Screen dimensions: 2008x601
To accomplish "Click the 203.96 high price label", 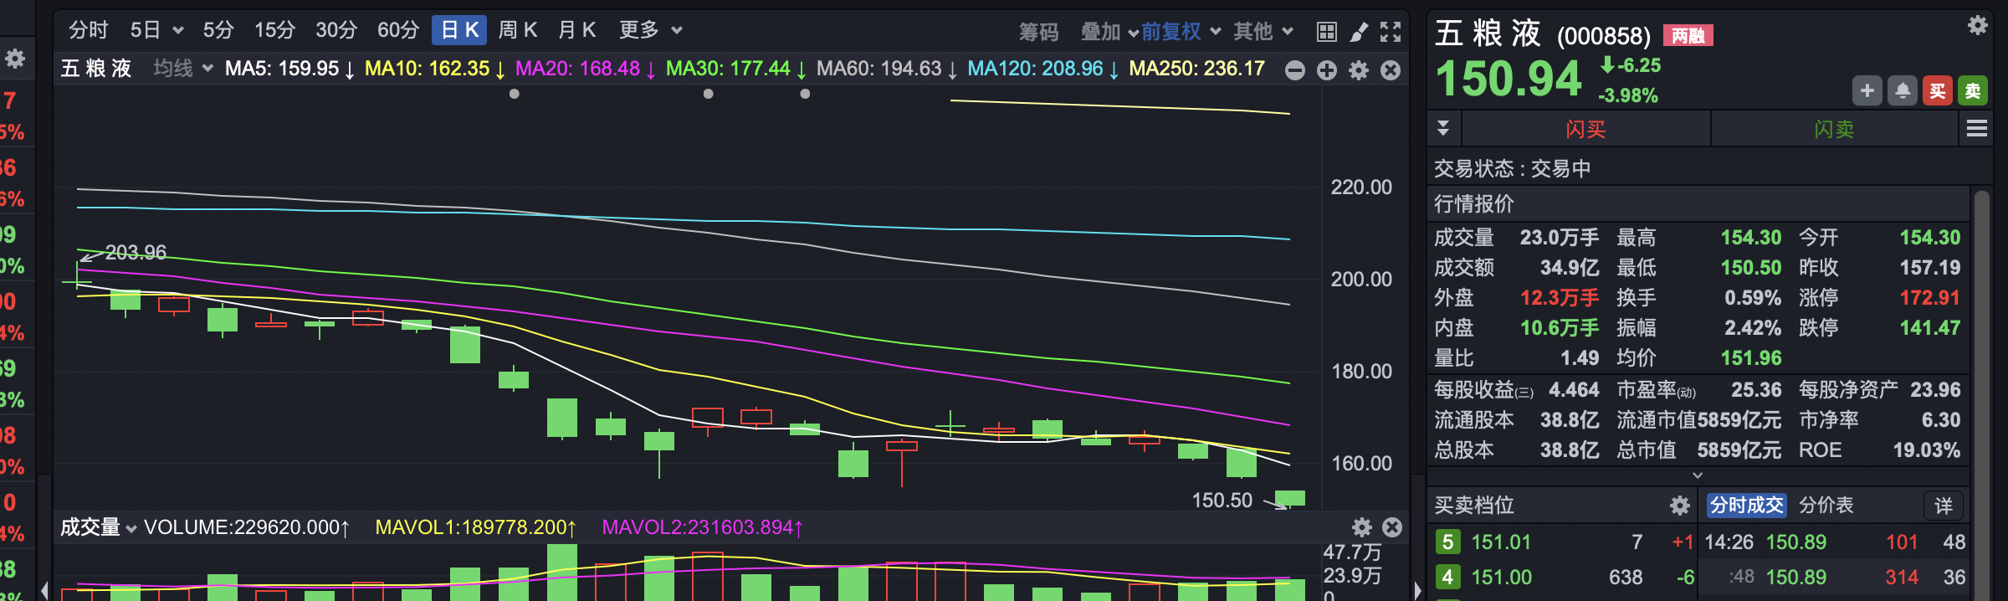I will click(x=136, y=252).
